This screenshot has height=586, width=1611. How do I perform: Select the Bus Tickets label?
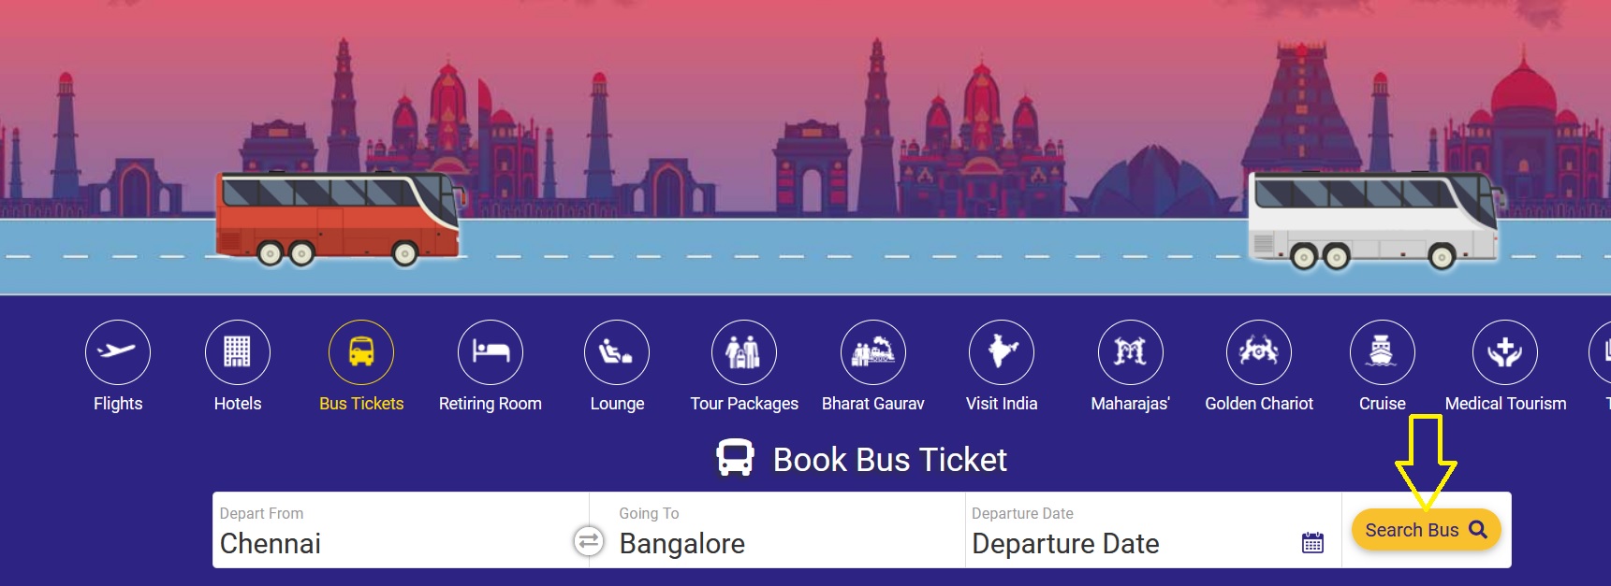click(x=361, y=404)
